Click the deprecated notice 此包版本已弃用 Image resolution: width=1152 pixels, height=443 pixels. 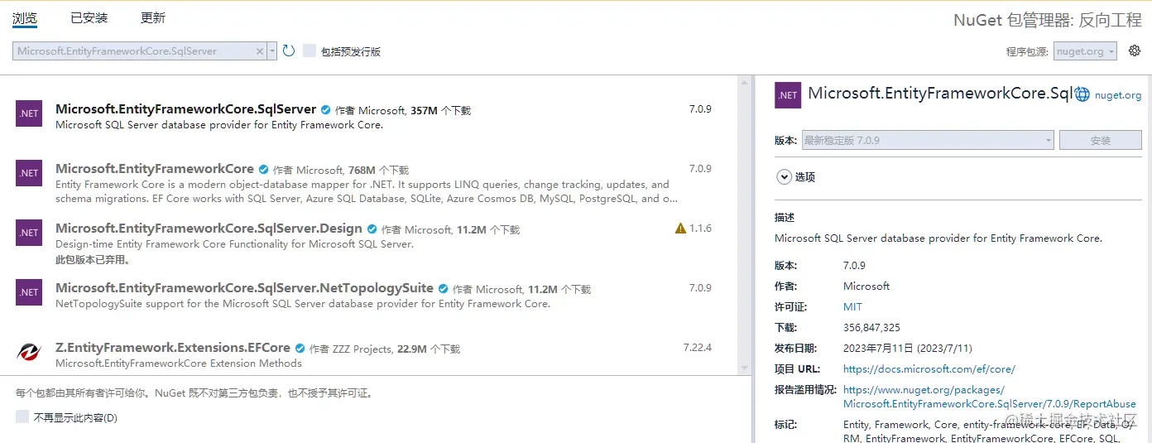(93, 259)
